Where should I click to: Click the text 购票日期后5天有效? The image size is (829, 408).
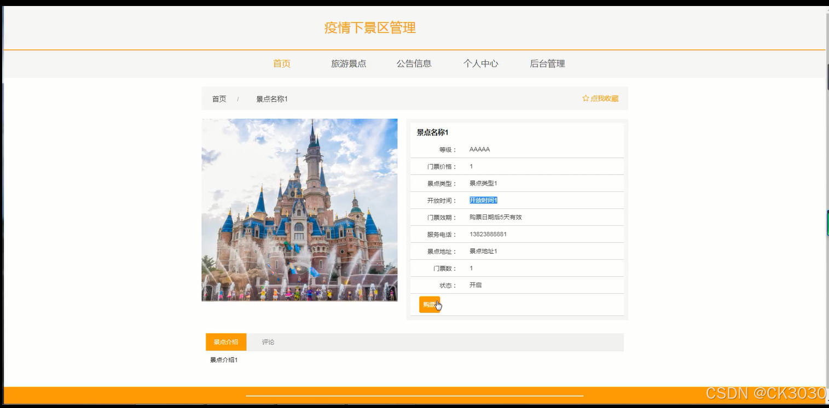pos(496,217)
